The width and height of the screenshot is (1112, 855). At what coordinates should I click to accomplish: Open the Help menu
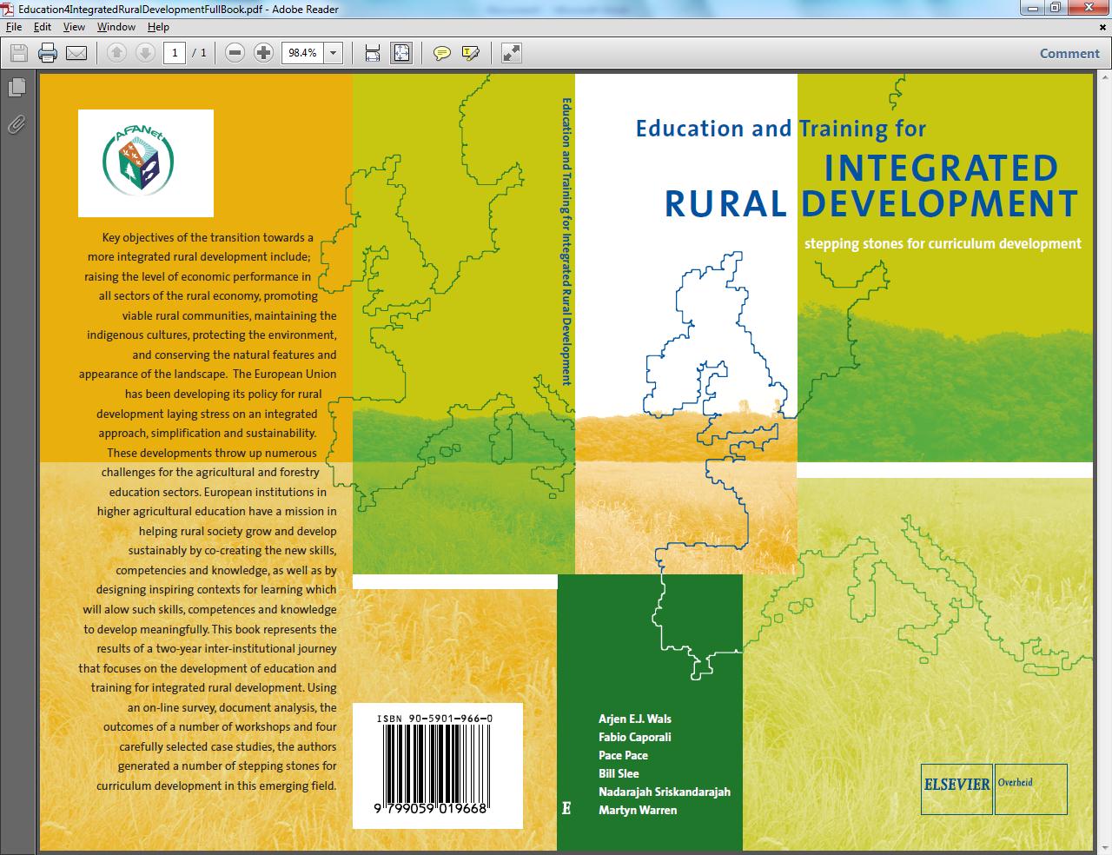click(158, 27)
